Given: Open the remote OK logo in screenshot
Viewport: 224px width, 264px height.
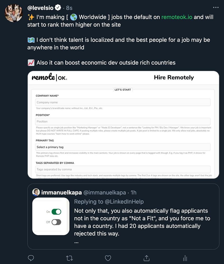Looking at the screenshot, I should (49, 77).
